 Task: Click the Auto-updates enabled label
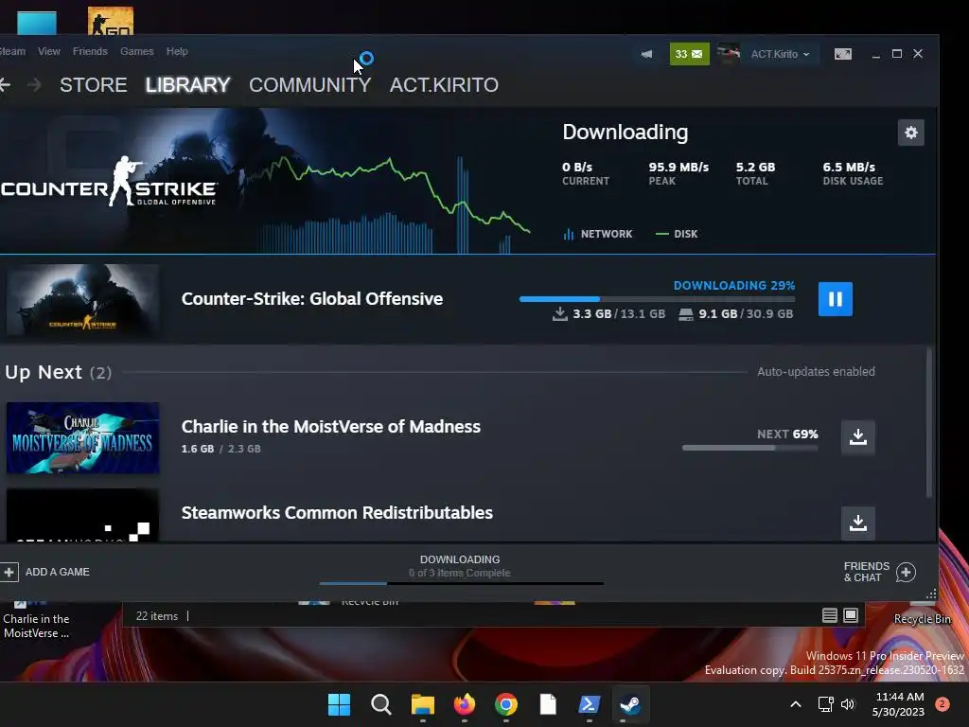coord(816,371)
